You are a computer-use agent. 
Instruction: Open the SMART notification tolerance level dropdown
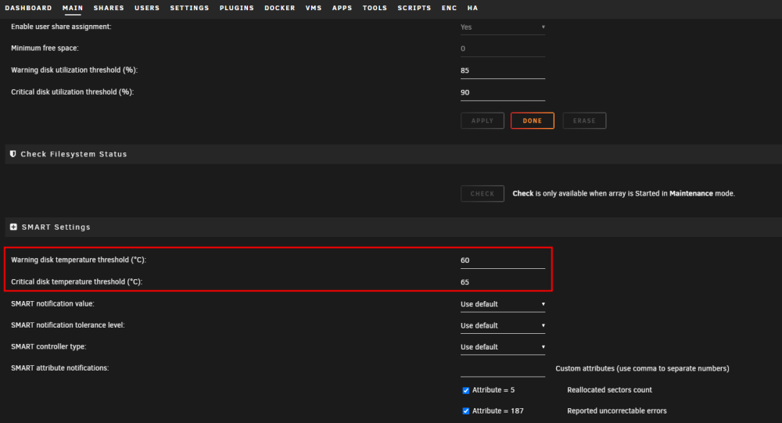click(x=503, y=325)
